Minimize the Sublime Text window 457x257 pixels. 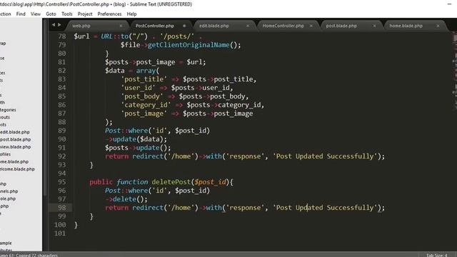[449, 4]
